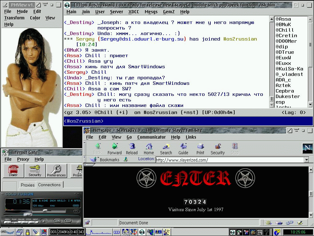Open the Location URL dropdown arrow in Netscape

pos(306,160)
